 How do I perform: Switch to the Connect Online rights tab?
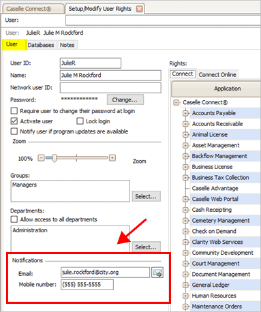[x=217, y=75]
